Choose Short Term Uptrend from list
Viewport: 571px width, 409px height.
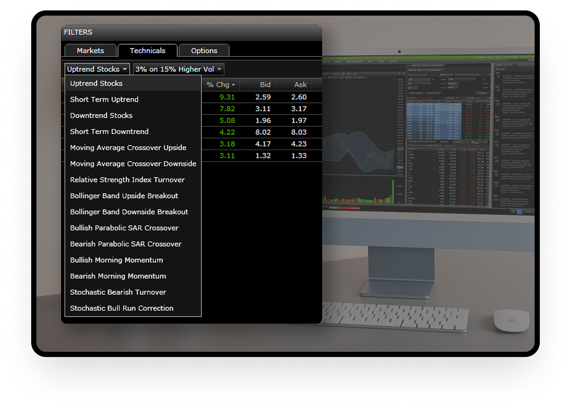point(104,100)
